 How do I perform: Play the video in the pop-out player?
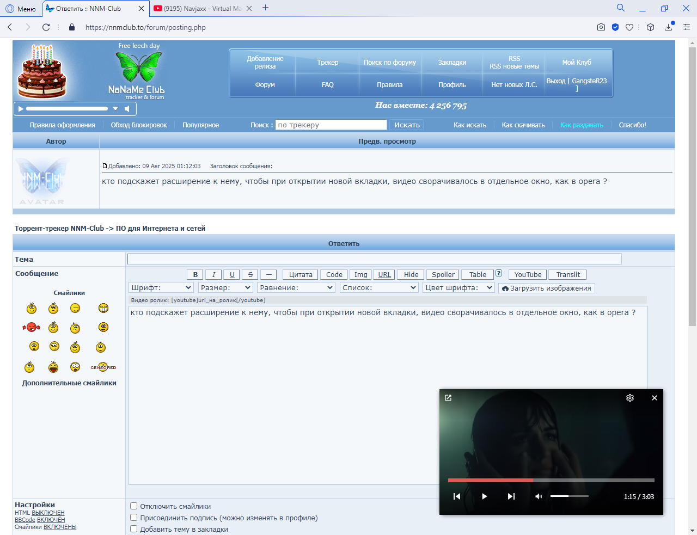pos(484,496)
